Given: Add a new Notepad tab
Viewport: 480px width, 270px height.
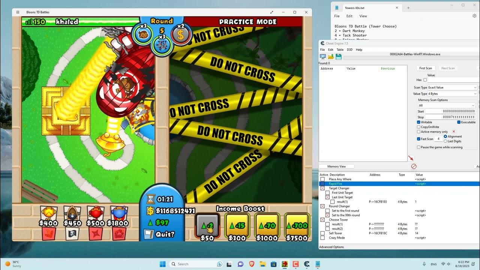Looking at the screenshot, I should tap(408, 7).
